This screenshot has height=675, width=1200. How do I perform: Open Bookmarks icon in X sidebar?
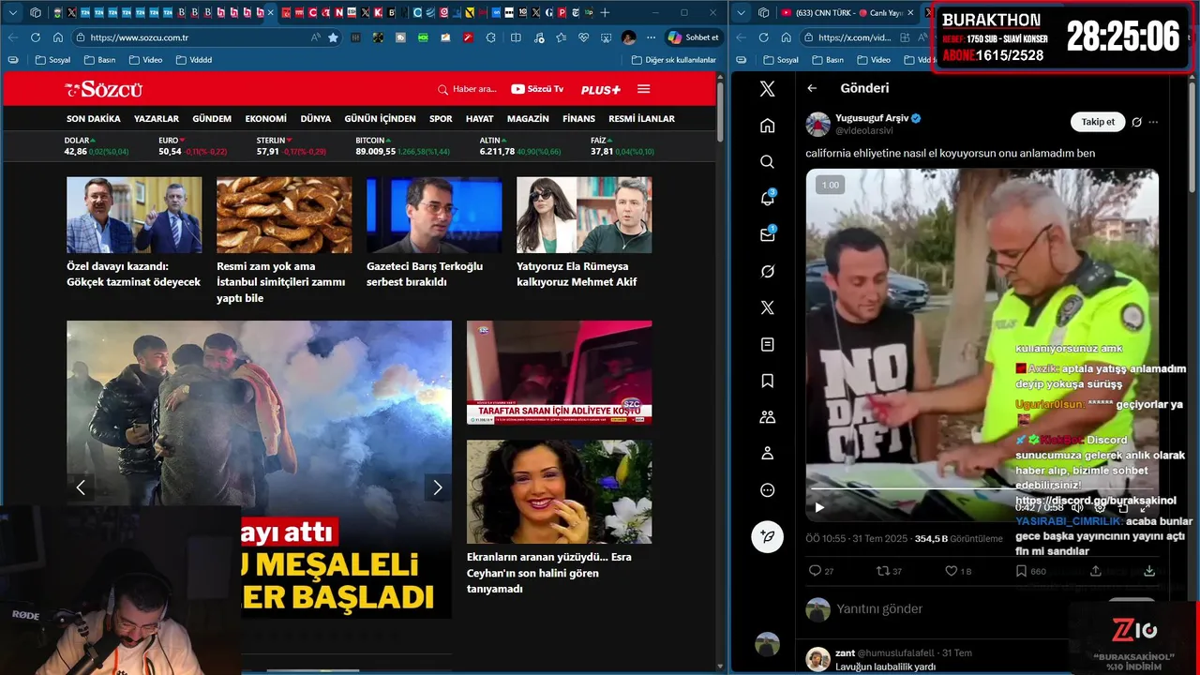point(767,381)
